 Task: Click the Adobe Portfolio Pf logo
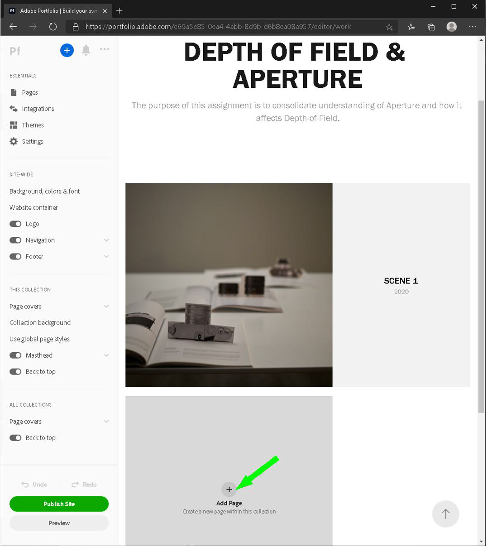15,51
